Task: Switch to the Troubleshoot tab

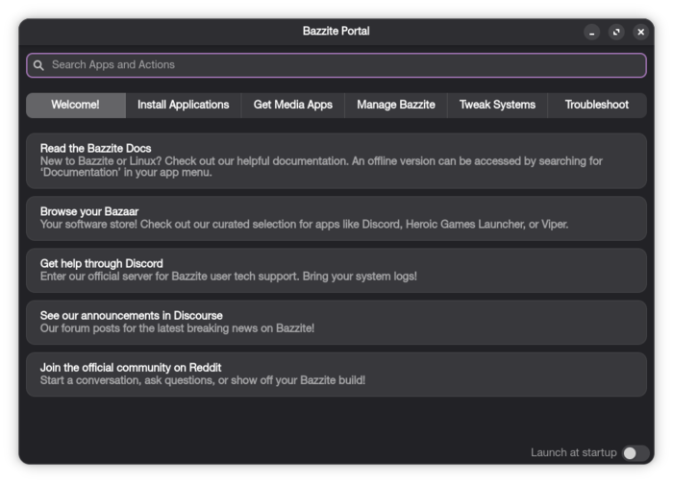Action: tap(597, 105)
